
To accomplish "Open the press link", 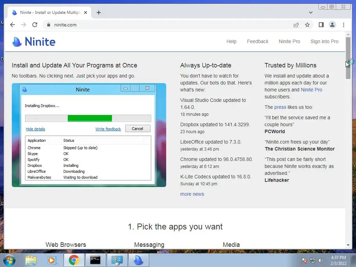I will (x=280, y=107).
